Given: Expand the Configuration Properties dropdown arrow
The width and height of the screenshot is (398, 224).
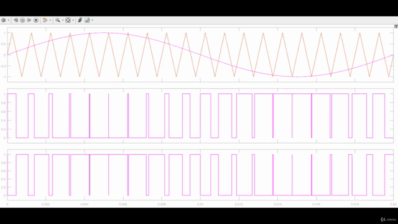Looking at the screenshot, I should click(x=9, y=20).
